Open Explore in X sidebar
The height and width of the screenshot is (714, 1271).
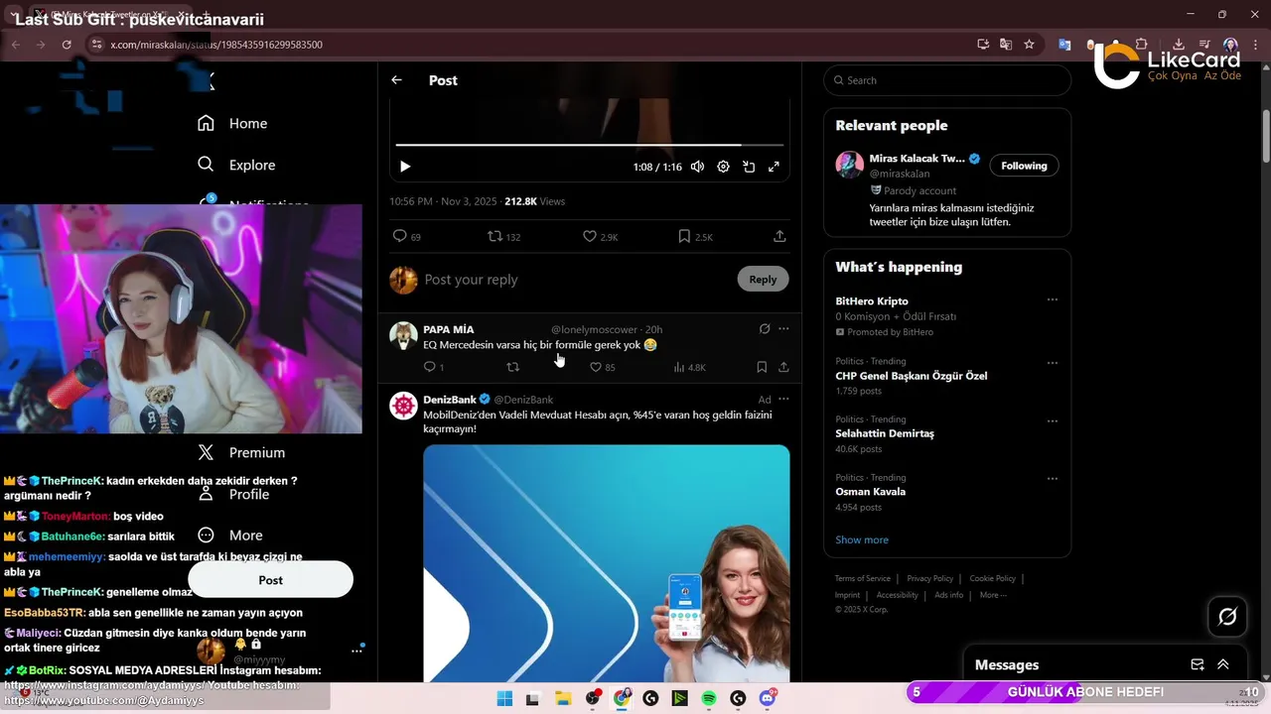(236, 165)
